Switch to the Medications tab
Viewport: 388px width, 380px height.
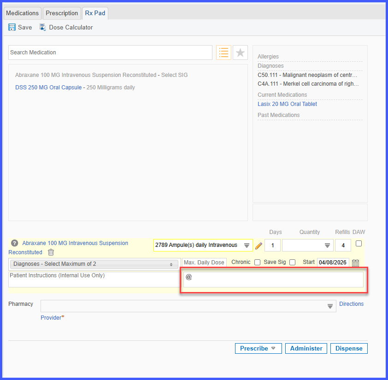tap(22, 13)
